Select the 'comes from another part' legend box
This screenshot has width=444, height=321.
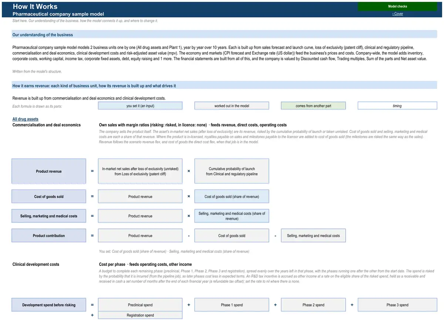coord(313,106)
